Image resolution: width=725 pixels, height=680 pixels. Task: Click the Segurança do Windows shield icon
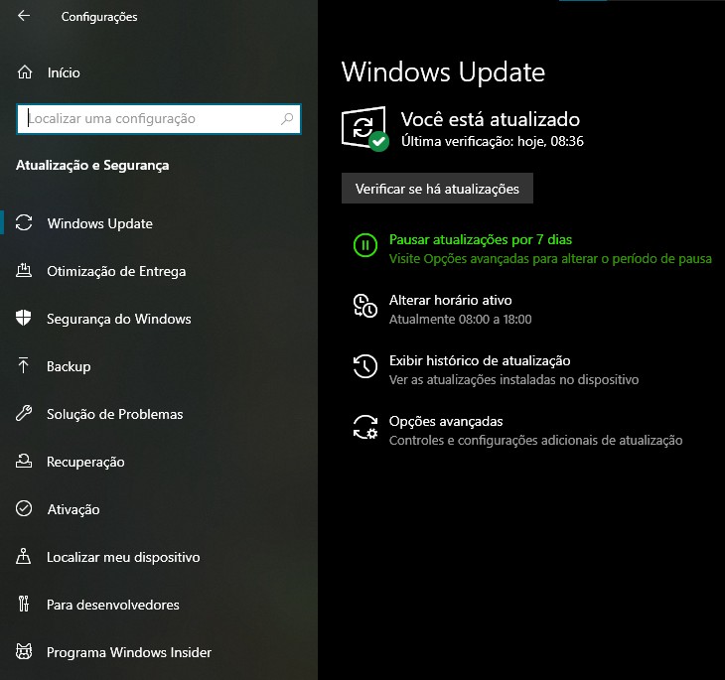coord(23,318)
